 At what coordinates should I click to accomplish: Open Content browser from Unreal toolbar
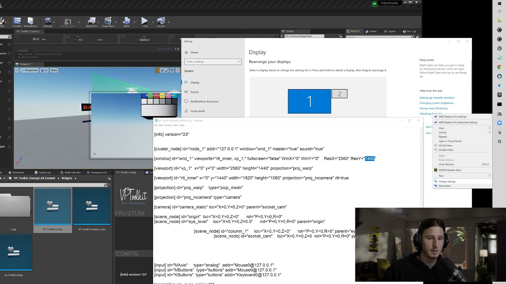point(17,22)
